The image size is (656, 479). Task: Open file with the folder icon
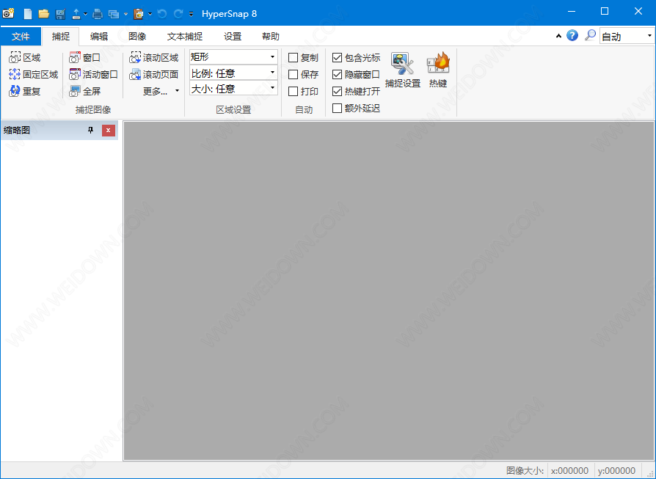(x=43, y=14)
